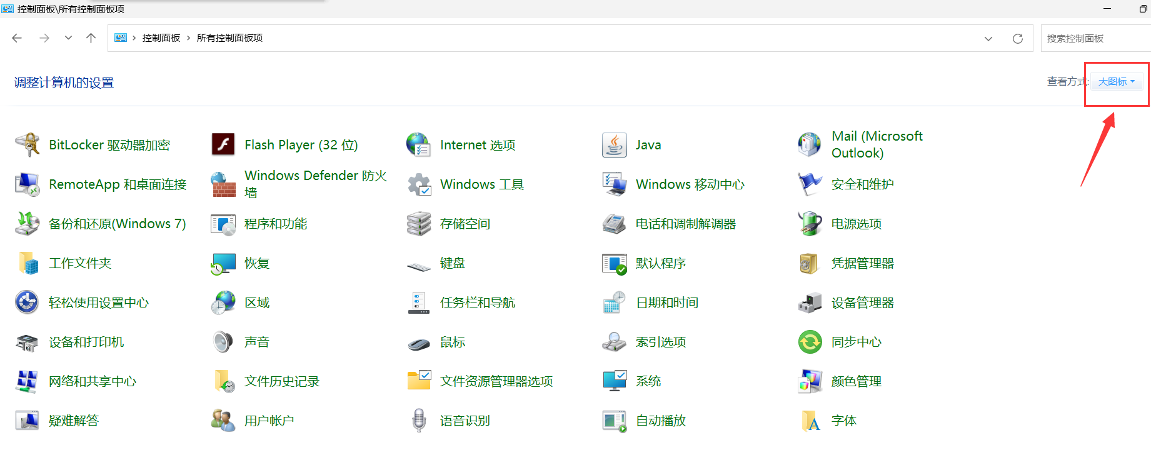The height and width of the screenshot is (475, 1151).
Task: Click the 鼠标 mouse icon
Action: 418,344
